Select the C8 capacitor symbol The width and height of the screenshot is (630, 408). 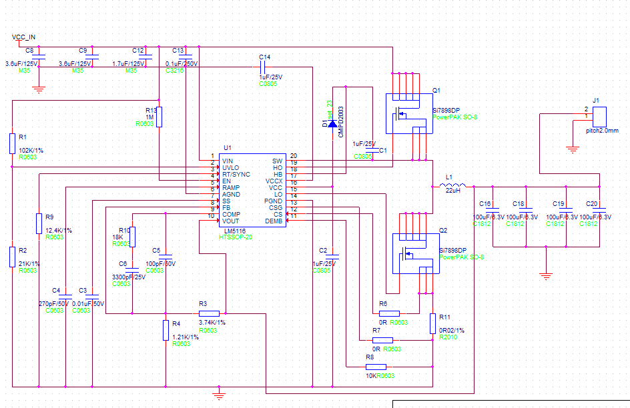click(39, 57)
